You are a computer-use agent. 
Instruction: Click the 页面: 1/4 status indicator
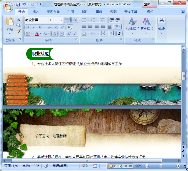11,166
